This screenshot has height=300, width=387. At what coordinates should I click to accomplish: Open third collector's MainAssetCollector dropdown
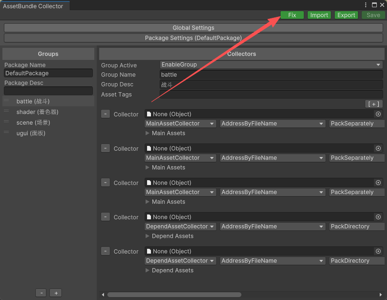tap(180, 192)
